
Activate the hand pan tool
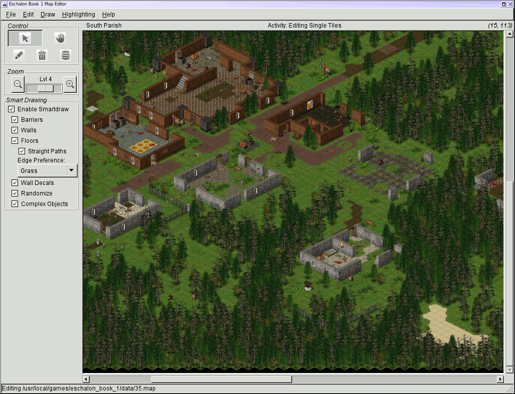point(60,39)
